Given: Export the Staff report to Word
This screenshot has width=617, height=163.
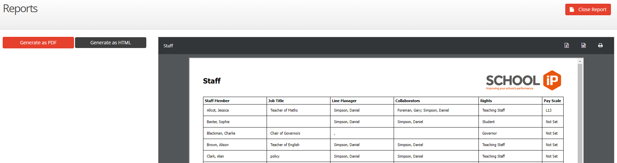Looking at the screenshot, I should point(584,45).
